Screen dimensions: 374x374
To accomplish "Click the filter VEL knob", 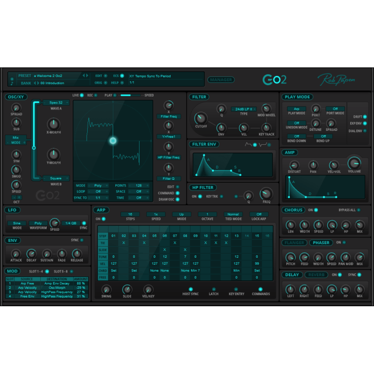I will point(244,128).
